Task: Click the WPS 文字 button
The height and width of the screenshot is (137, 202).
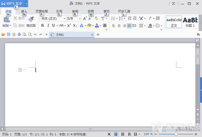Action: click(x=12, y=3)
